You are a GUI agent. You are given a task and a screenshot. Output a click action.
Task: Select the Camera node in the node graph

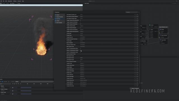[x=154, y=26]
